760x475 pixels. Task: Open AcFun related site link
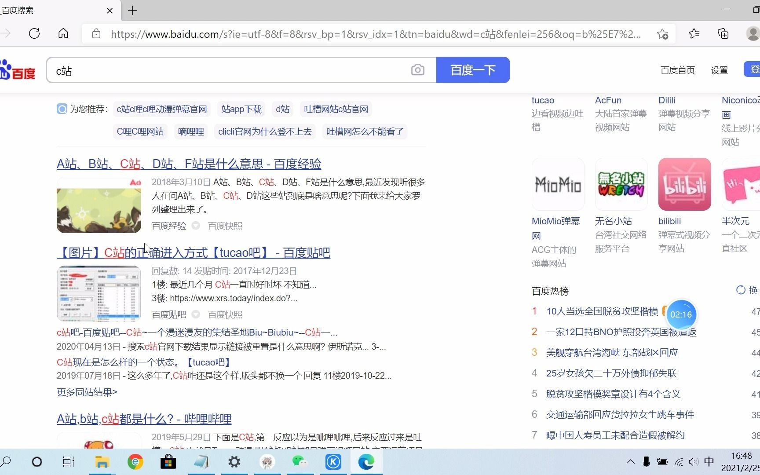pos(608,100)
